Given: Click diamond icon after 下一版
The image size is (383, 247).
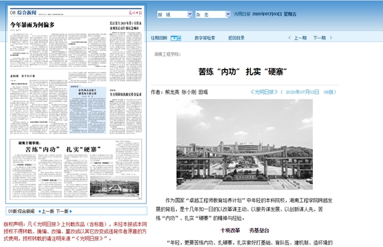Looking at the screenshot, I should click(x=71, y=211).
